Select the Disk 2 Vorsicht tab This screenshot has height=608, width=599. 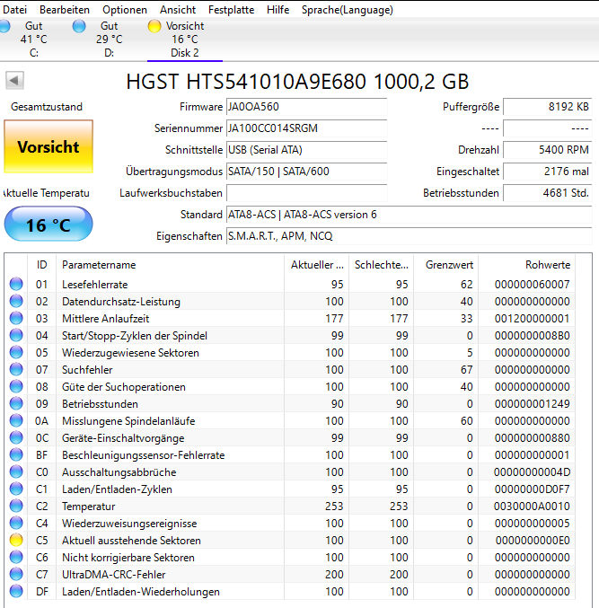click(185, 40)
